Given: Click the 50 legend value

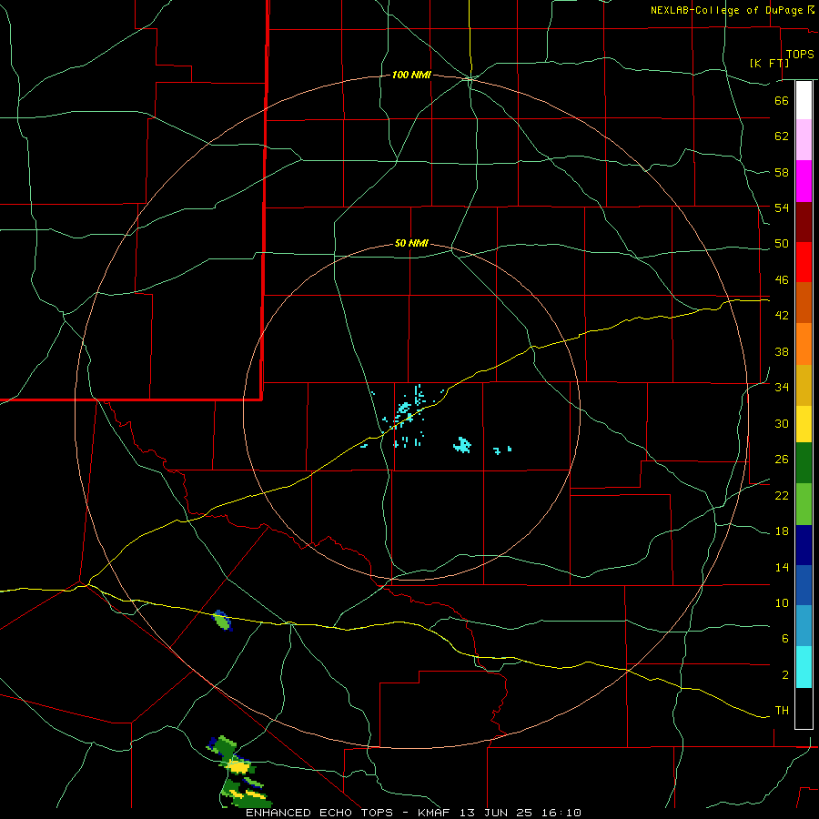Looking at the screenshot, I should pos(782,244).
